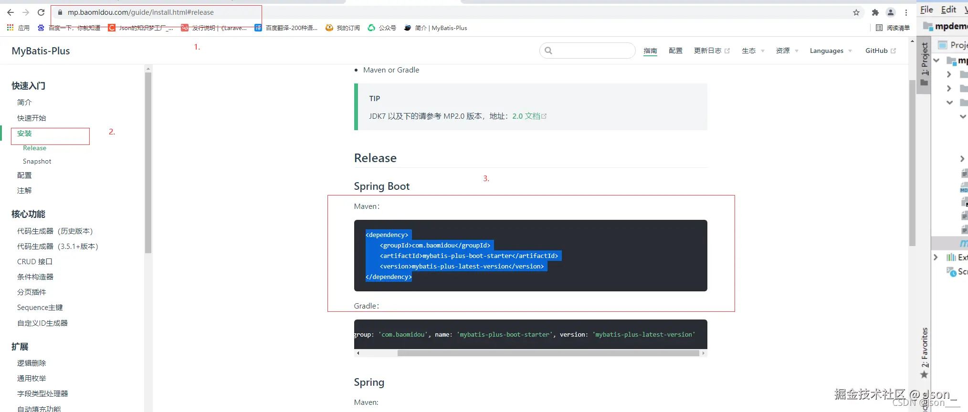Reload the page with the refresh icon
The height and width of the screenshot is (412, 968).
[x=41, y=12]
